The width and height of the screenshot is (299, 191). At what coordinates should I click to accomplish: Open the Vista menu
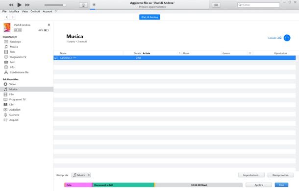click(x=25, y=11)
